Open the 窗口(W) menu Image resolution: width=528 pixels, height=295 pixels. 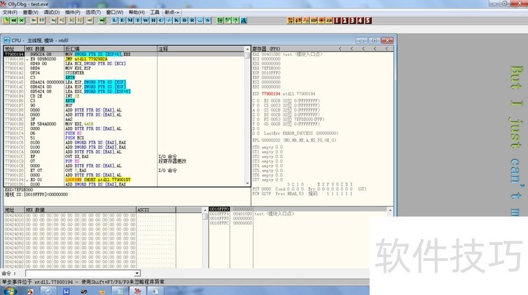tap(114, 12)
